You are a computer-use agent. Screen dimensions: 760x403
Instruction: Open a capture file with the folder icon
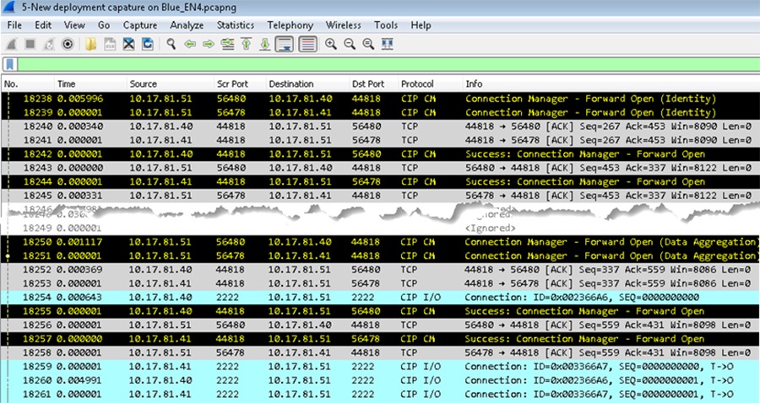coord(90,45)
